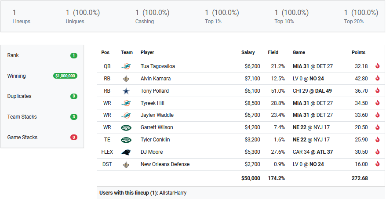
Task: Click the flame icon for New Orleans Defense
Action: [x=377, y=164]
